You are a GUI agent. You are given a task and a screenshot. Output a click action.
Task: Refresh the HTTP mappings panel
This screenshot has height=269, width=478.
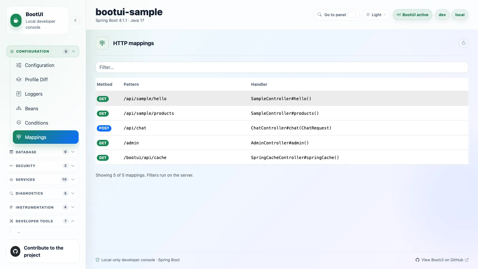coord(463,43)
